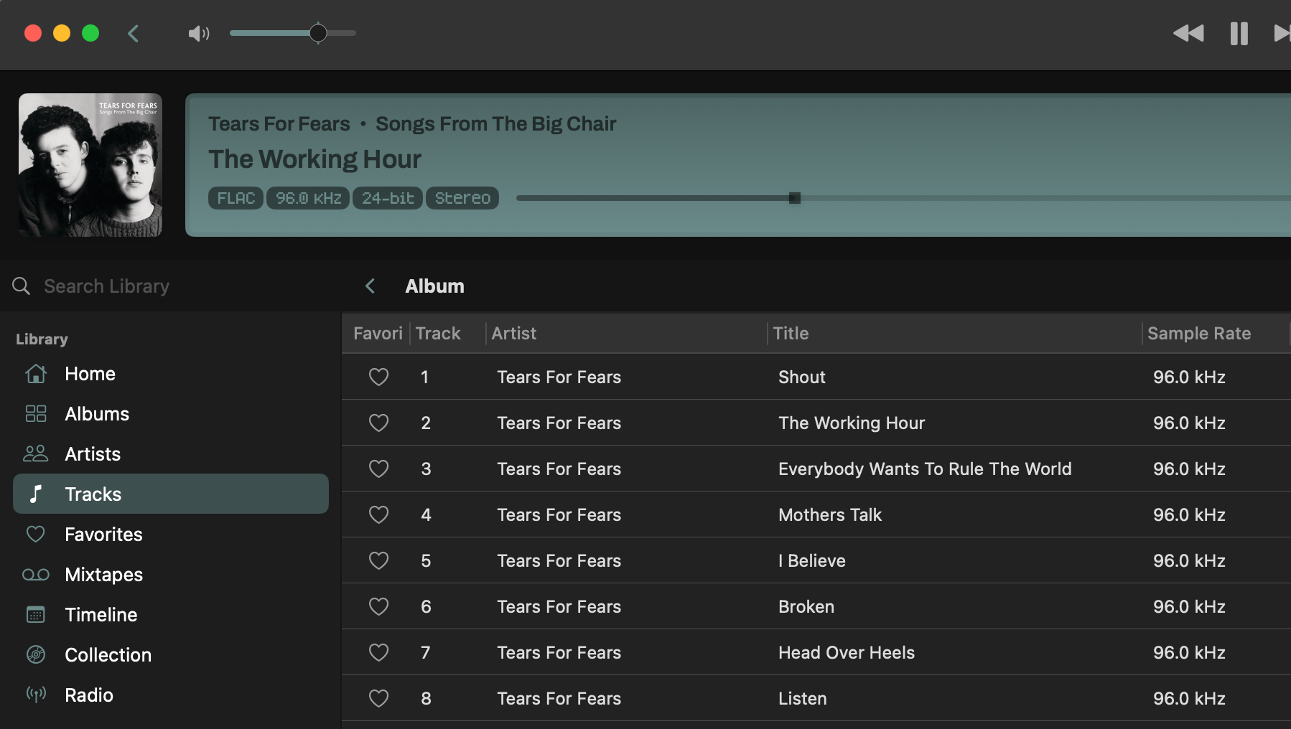Click the FLAC format badge
Image resolution: width=1291 pixels, height=729 pixels.
236,198
